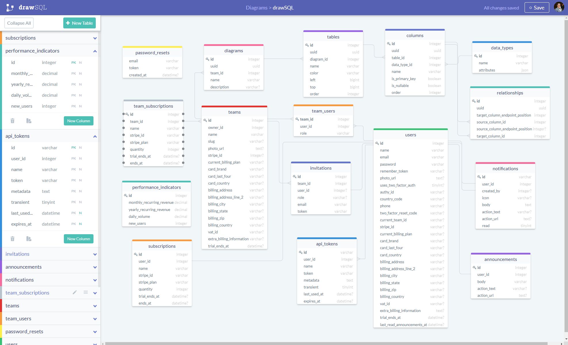Click the key icon beside diagrams table id
This screenshot has height=345, width=568.
pyautogui.click(x=208, y=59)
